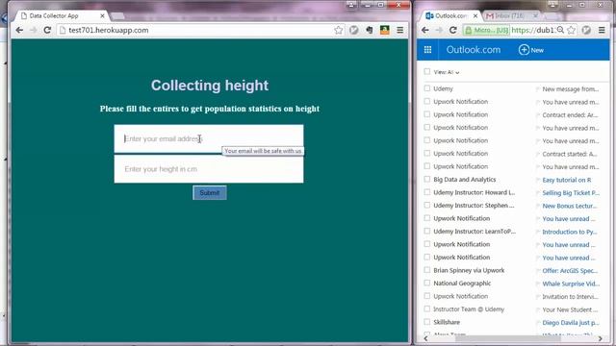
Task: Expand the View: All dropdown
Action: tap(447, 72)
